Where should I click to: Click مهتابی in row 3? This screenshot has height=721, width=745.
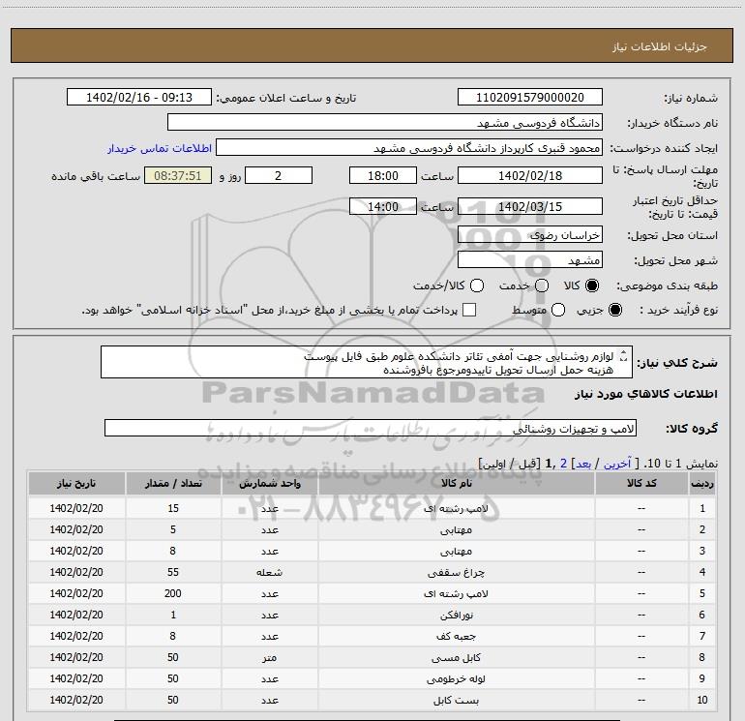pyautogui.click(x=456, y=552)
